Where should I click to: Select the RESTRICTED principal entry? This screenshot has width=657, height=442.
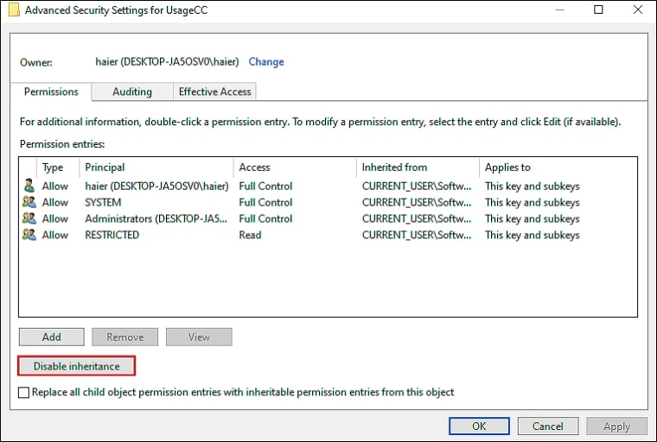coord(112,235)
